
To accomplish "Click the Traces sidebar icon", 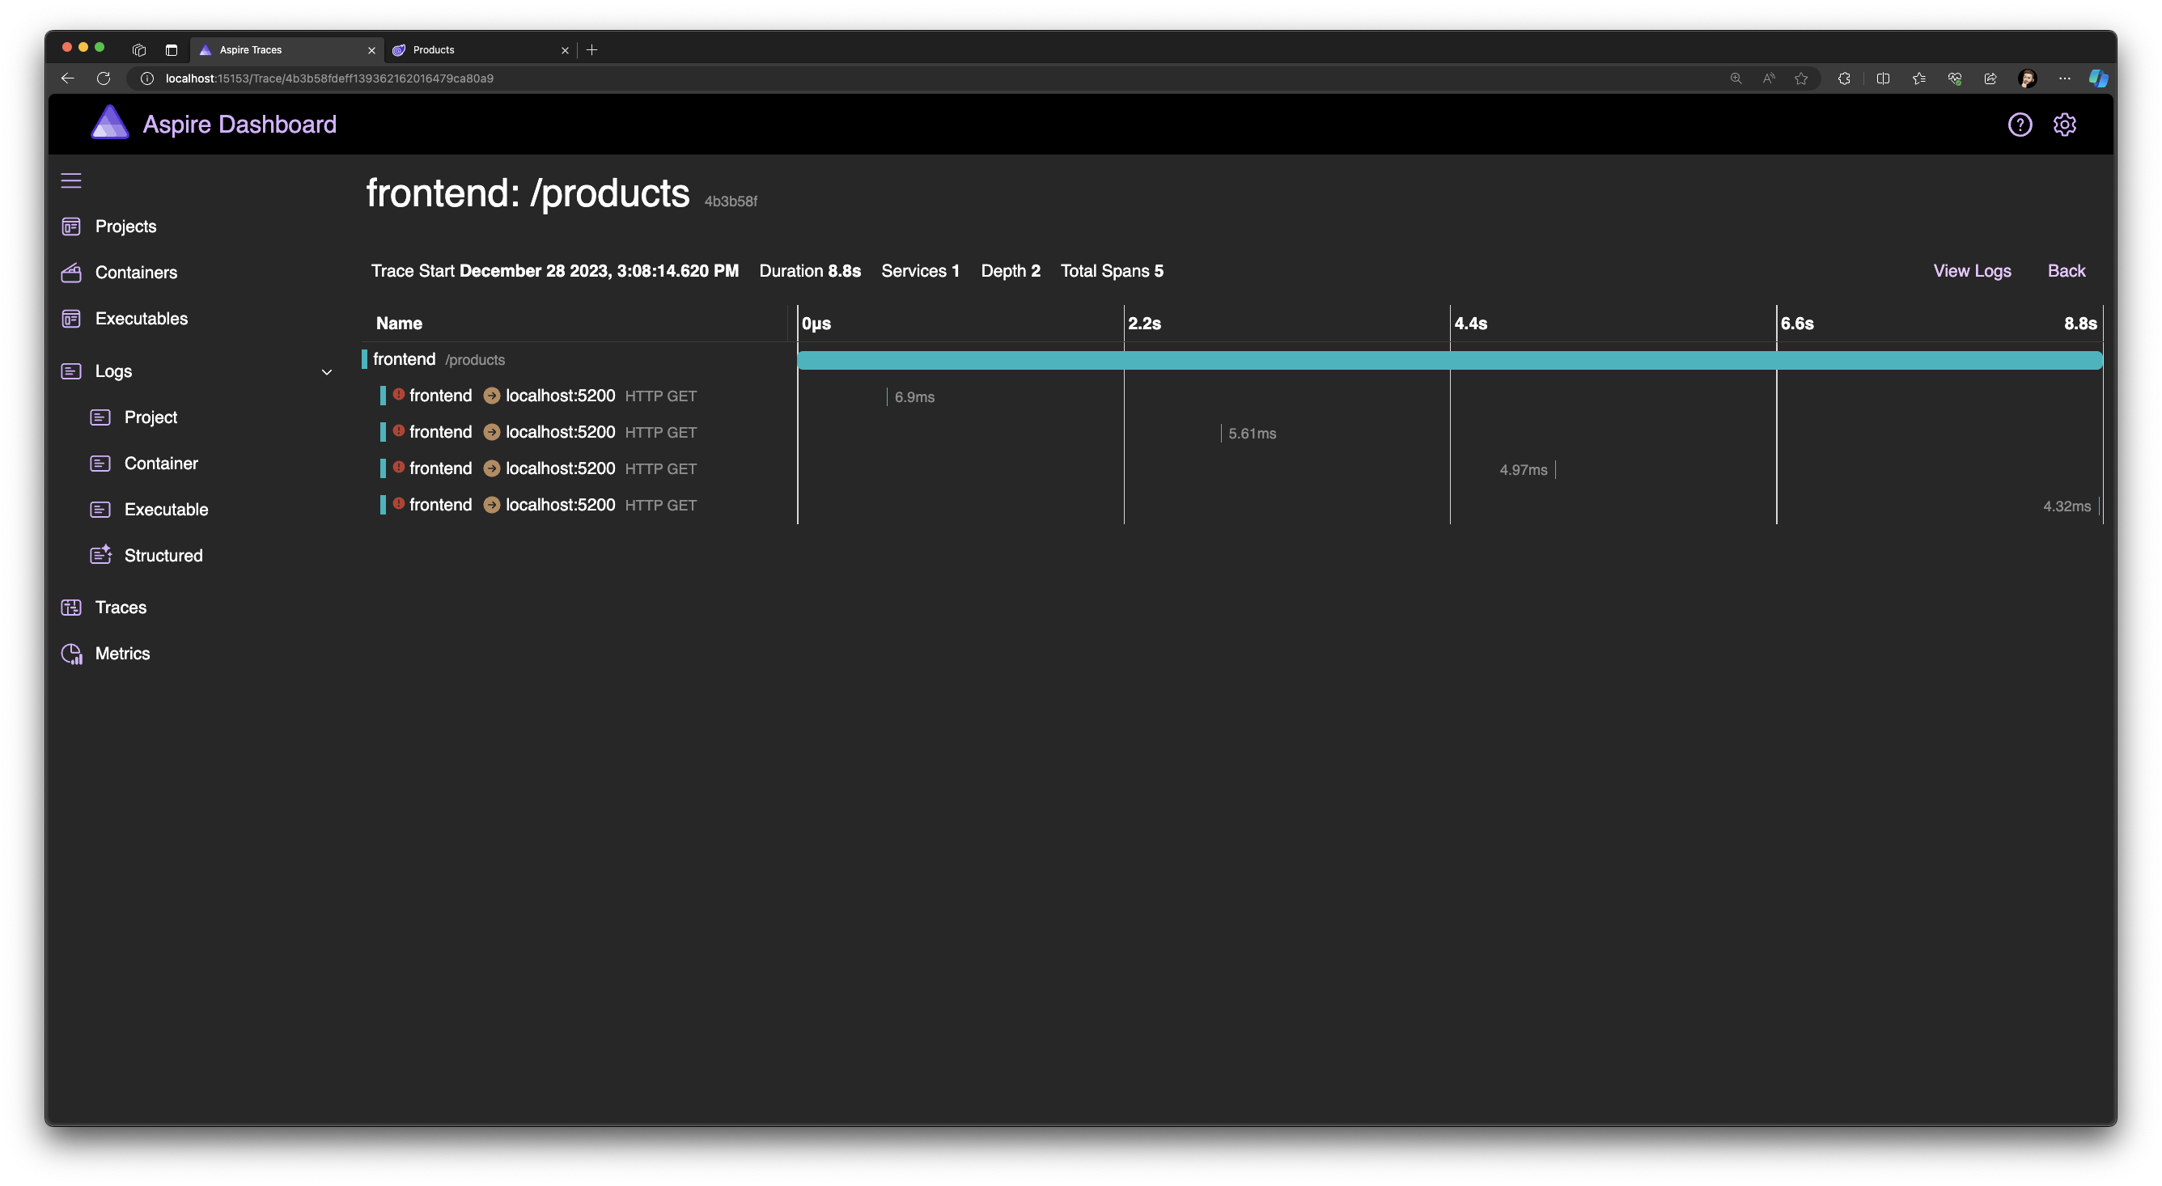I will (x=71, y=608).
